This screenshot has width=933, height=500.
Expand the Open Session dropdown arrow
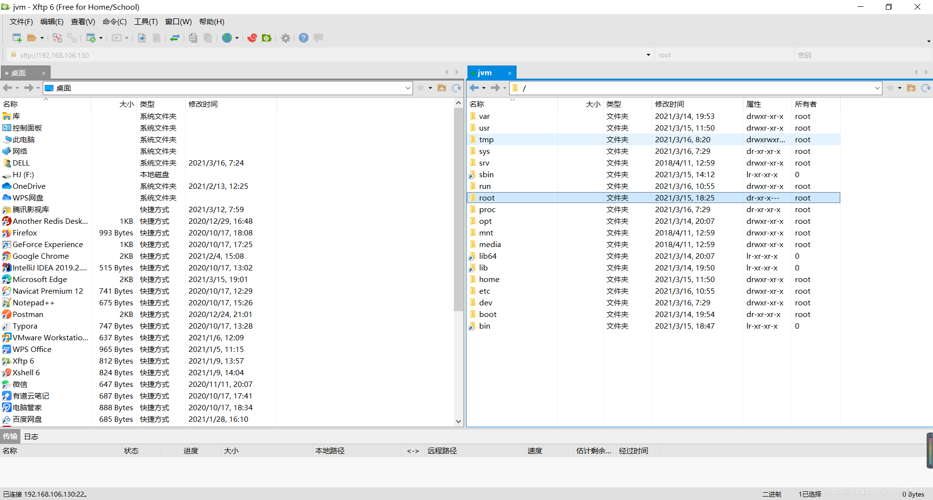[x=42, y=38]
